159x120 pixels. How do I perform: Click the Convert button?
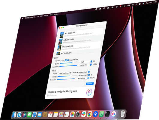90,84
